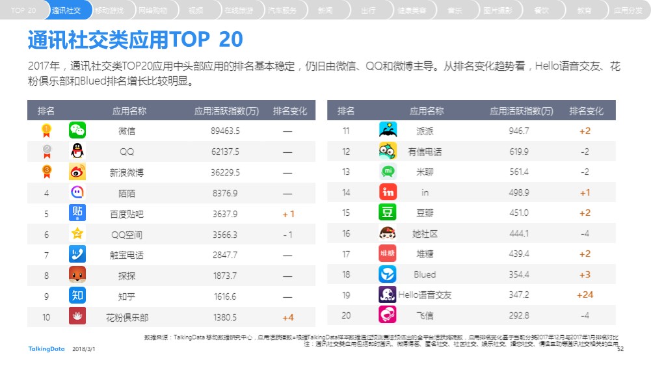Click the value 62137.5
This screenshot has height=366, width=651.
tap(225, 151)
